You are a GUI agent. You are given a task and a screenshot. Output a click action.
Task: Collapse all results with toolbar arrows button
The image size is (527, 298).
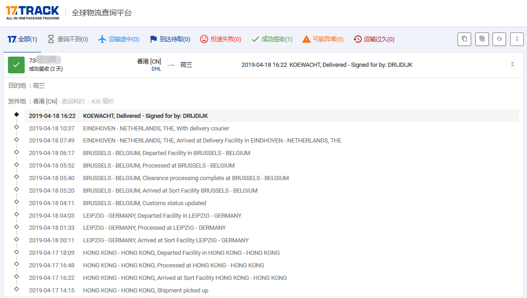coord(517,39)
